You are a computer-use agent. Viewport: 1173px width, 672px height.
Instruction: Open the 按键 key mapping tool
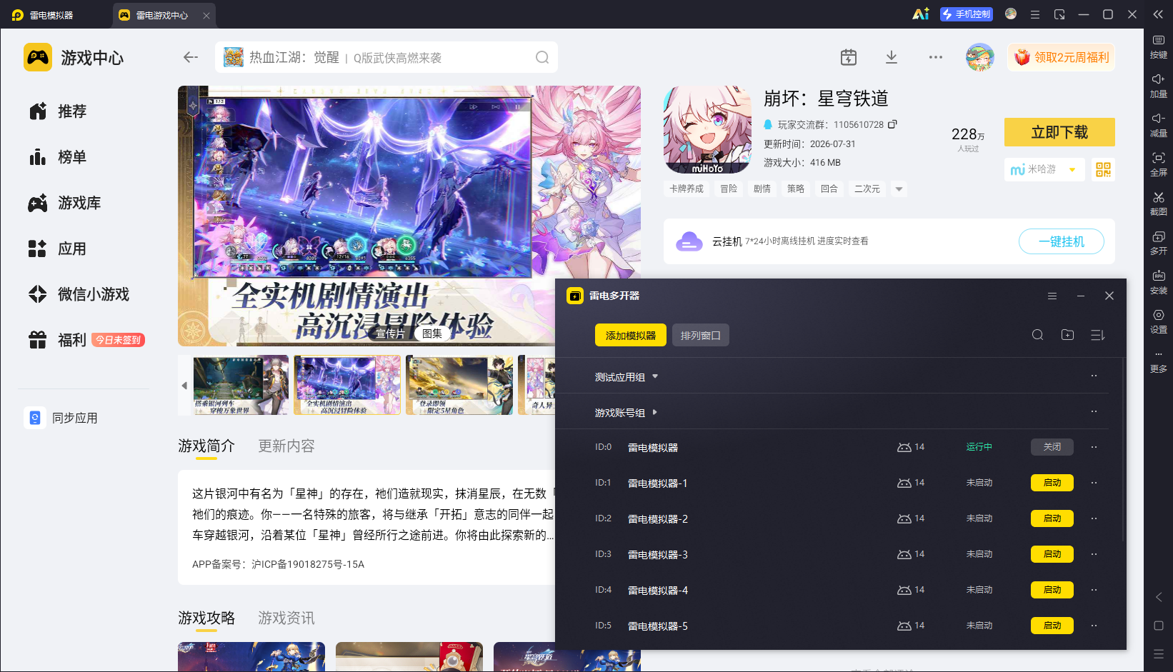click(x=1159, y=47)
